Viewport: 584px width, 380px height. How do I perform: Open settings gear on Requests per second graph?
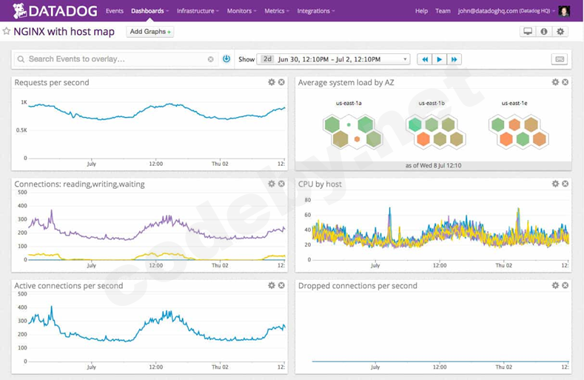(272, 82)
